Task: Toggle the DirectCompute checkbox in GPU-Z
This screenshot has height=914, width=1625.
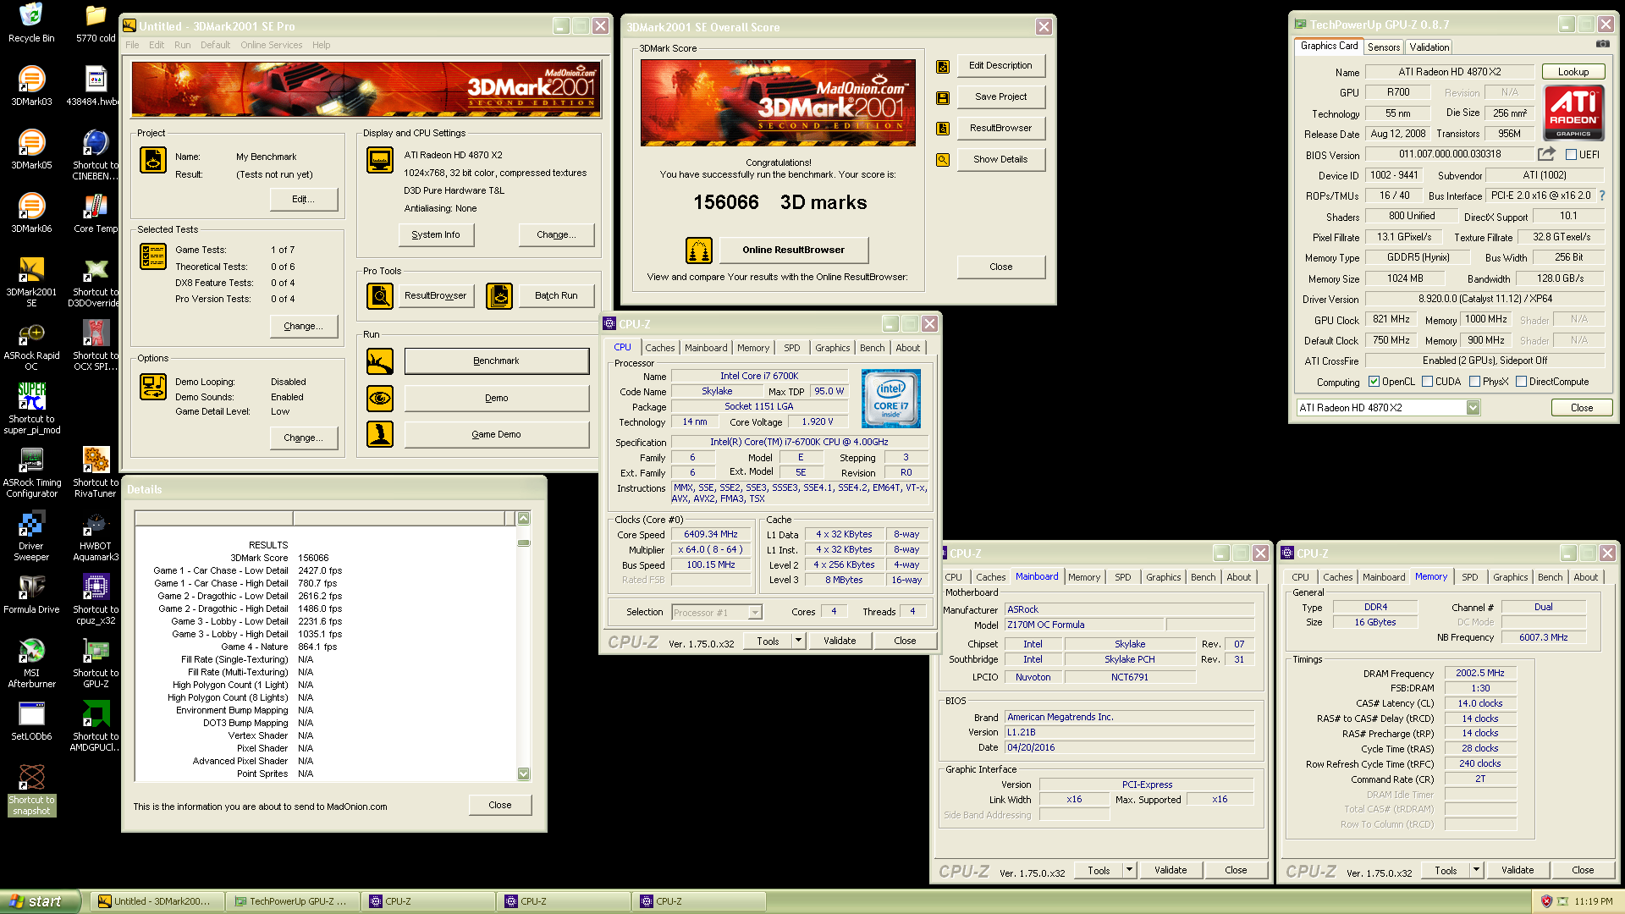Action: tap(1521, 382)
